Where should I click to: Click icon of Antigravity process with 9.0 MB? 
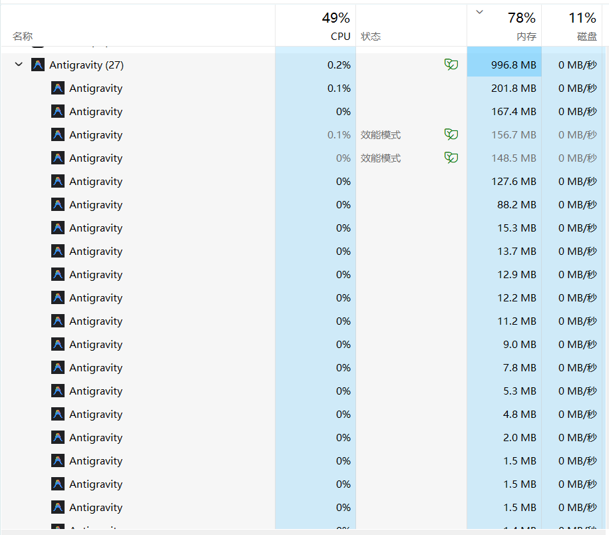click(58, 344)
